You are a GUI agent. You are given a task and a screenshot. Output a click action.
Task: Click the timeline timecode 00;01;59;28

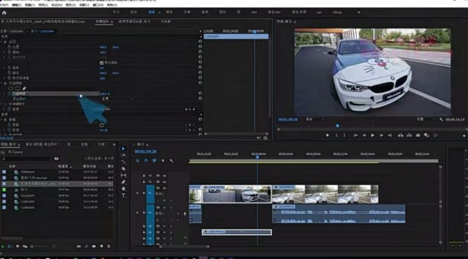pyautogui.click(x=146, y=151)
